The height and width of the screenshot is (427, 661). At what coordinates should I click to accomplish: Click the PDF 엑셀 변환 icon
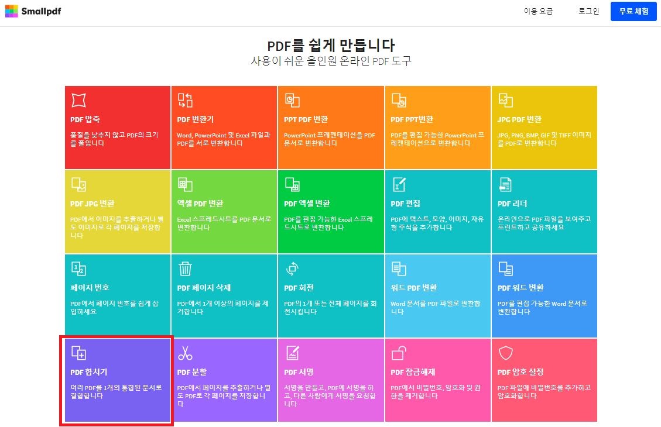click(x=292, y=184)
